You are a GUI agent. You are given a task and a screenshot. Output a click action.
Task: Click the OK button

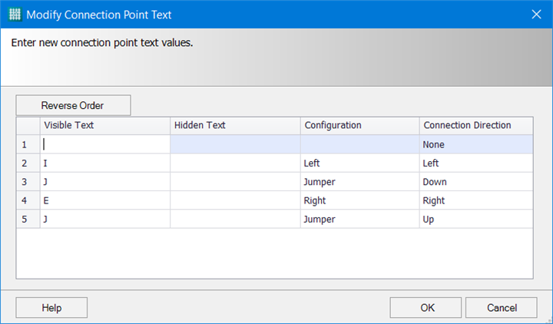[x=426, y=307]
